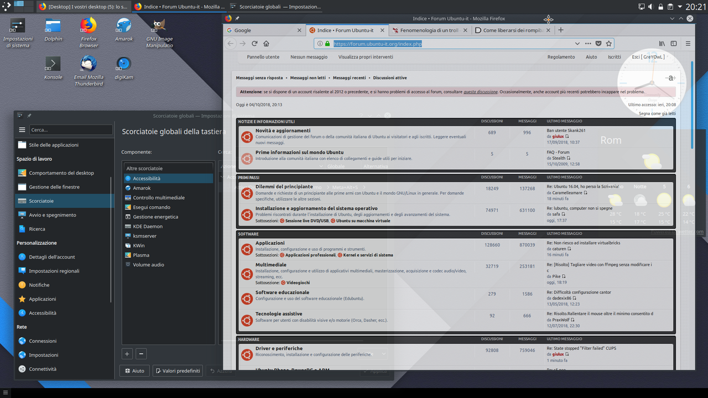
Task: Open GNU Image Manipulation desktop icon
Action: [x=159, y=33]
